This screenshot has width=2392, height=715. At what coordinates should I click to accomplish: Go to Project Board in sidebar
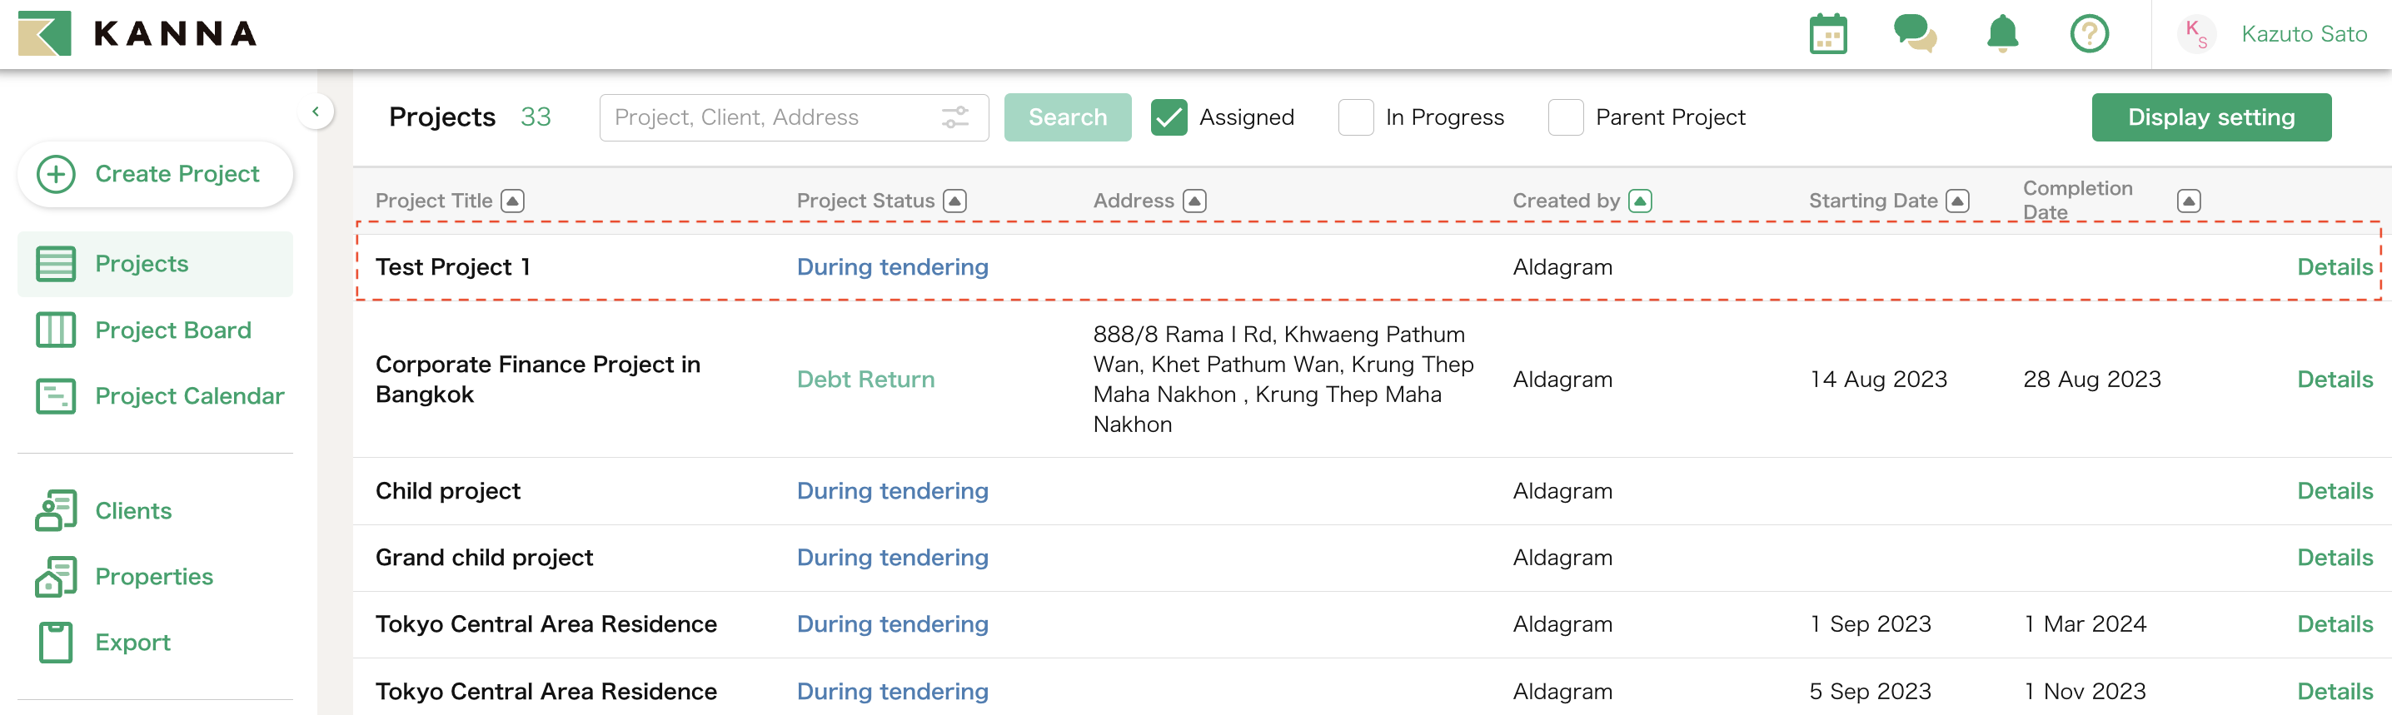[x=172, y=330]
